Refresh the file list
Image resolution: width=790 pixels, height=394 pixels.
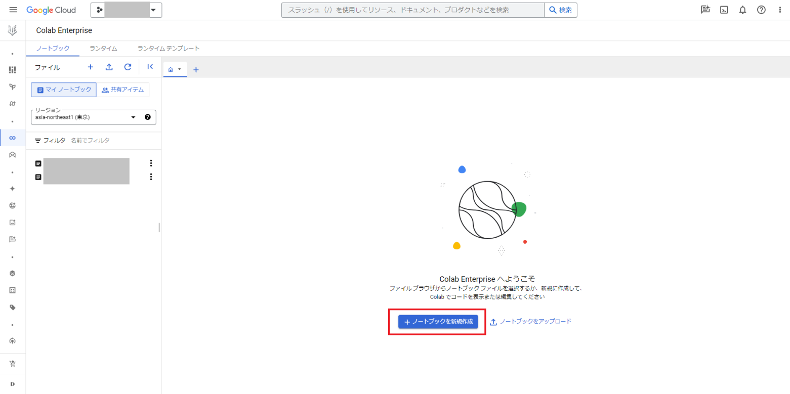pyautogui.click(x=128, y=67)
